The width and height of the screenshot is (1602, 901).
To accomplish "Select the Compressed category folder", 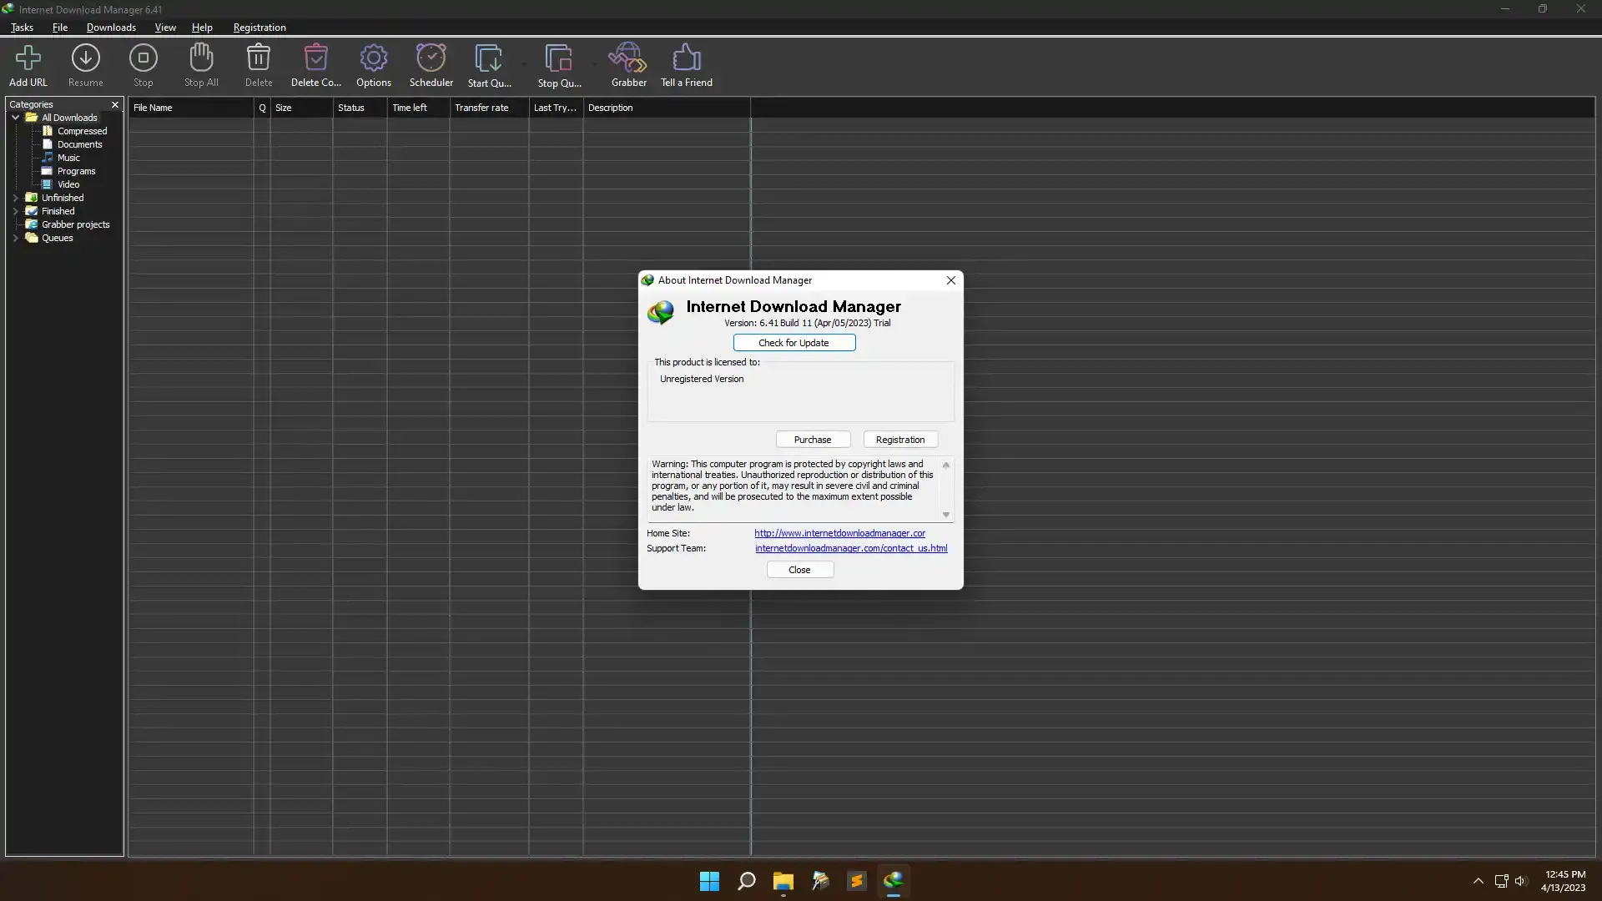I will coord(82,131).
